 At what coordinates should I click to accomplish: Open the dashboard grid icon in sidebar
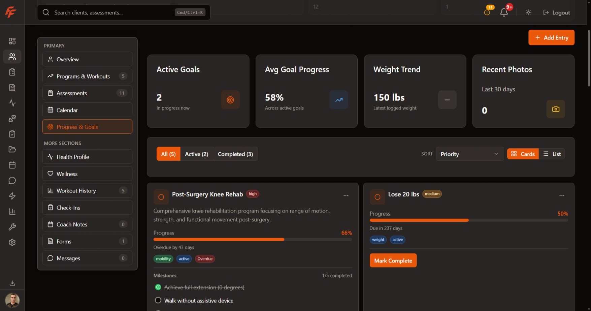(12, 41)
